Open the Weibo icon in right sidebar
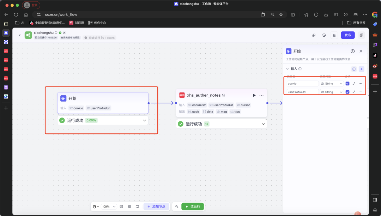Image resolution: width=381 pixels, height=216 pixels. coord(375,66)
